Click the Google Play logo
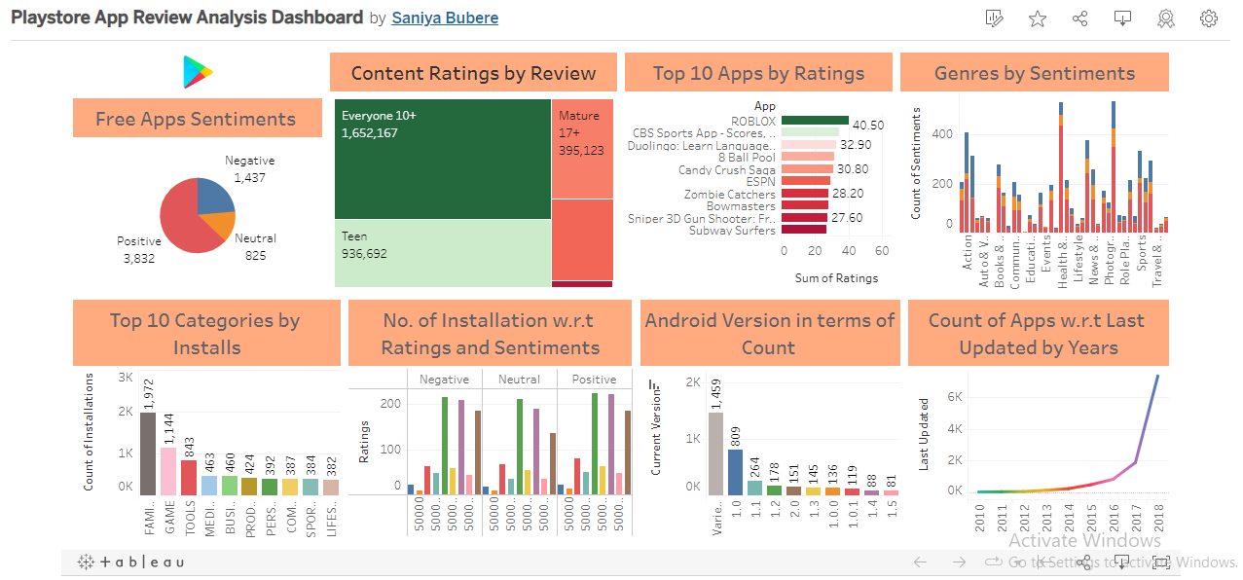 [x=198, y=72]
